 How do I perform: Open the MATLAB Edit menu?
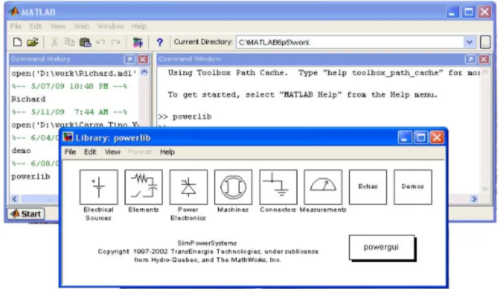tap(36, 26)
